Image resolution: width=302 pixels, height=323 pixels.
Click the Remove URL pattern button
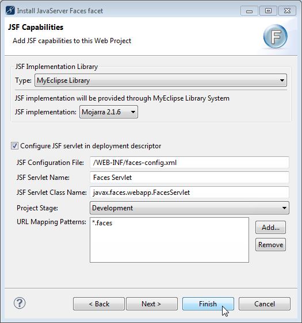tap(270, 245)
